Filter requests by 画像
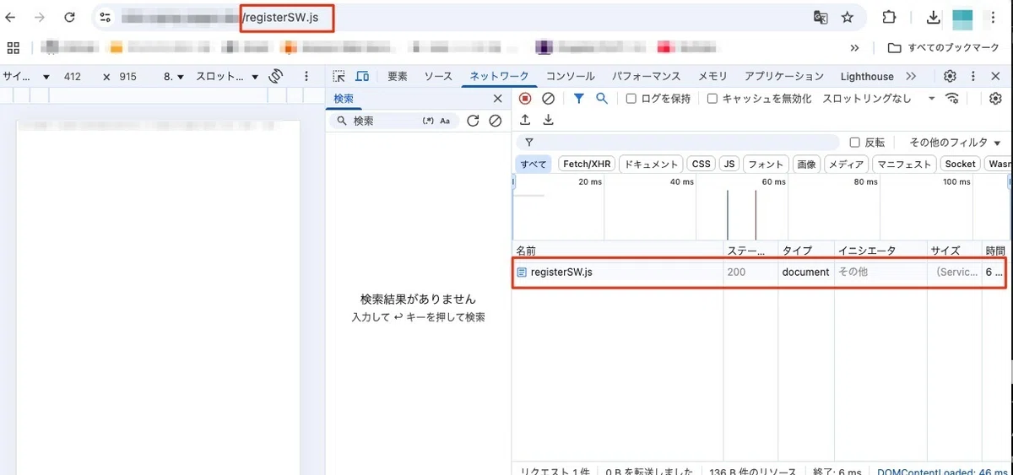The width and height of the screenshot is (1013, 475). 807,165
